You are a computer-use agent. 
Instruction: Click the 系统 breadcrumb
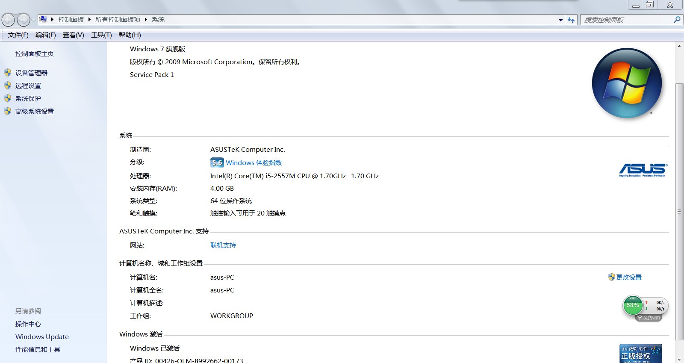click(158, 20)
